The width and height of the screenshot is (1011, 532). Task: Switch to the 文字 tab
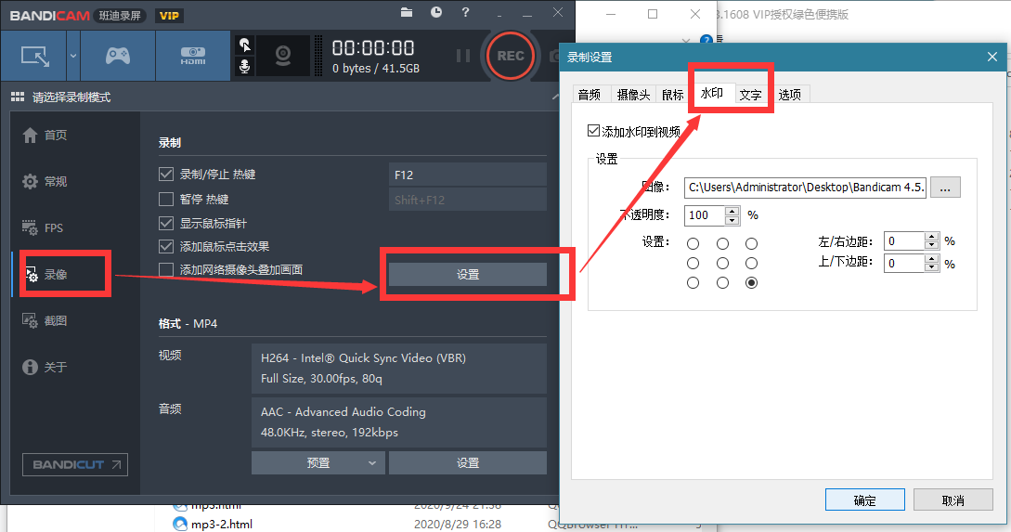(x=750, y=95)
